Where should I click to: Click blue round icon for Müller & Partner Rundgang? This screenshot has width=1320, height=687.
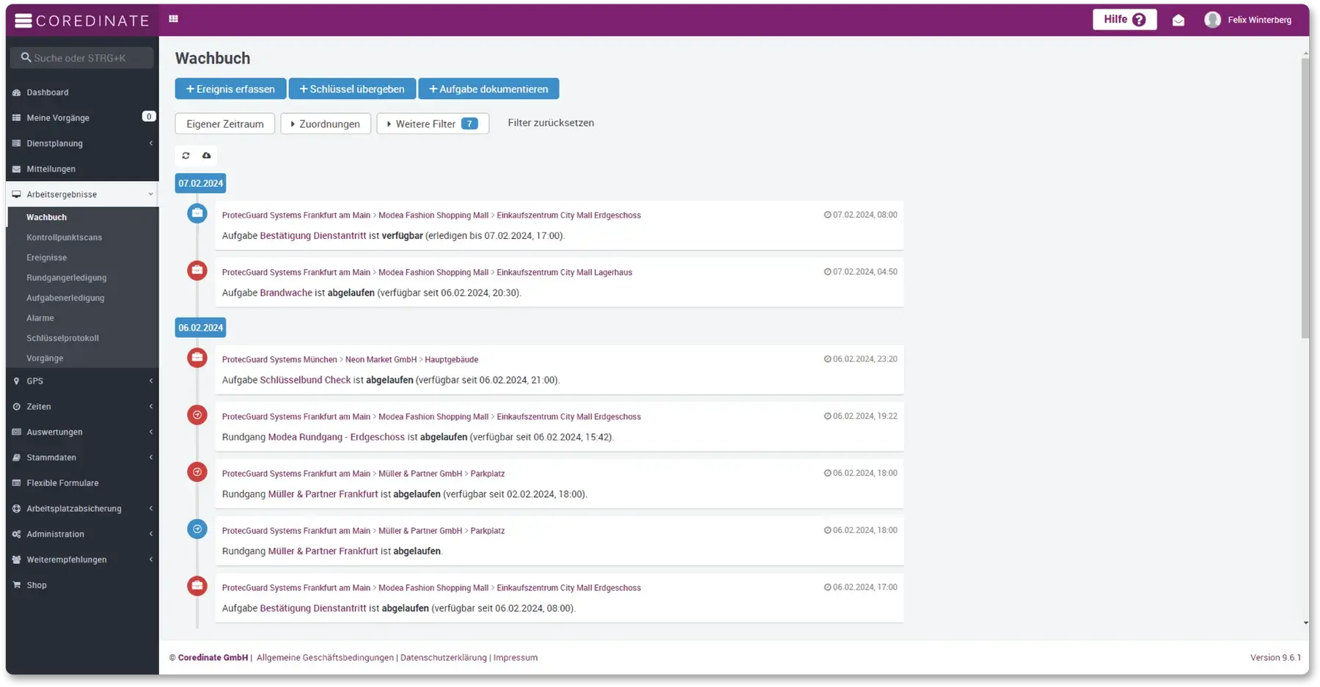click(197, 529)
